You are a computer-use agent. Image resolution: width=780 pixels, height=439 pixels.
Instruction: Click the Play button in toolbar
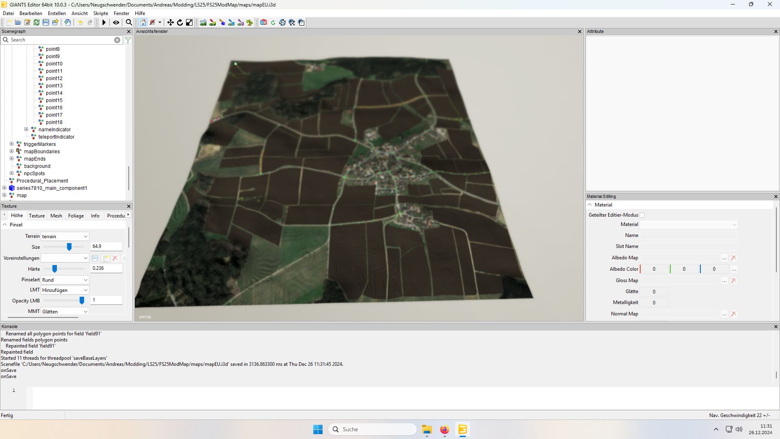[104, 22]
